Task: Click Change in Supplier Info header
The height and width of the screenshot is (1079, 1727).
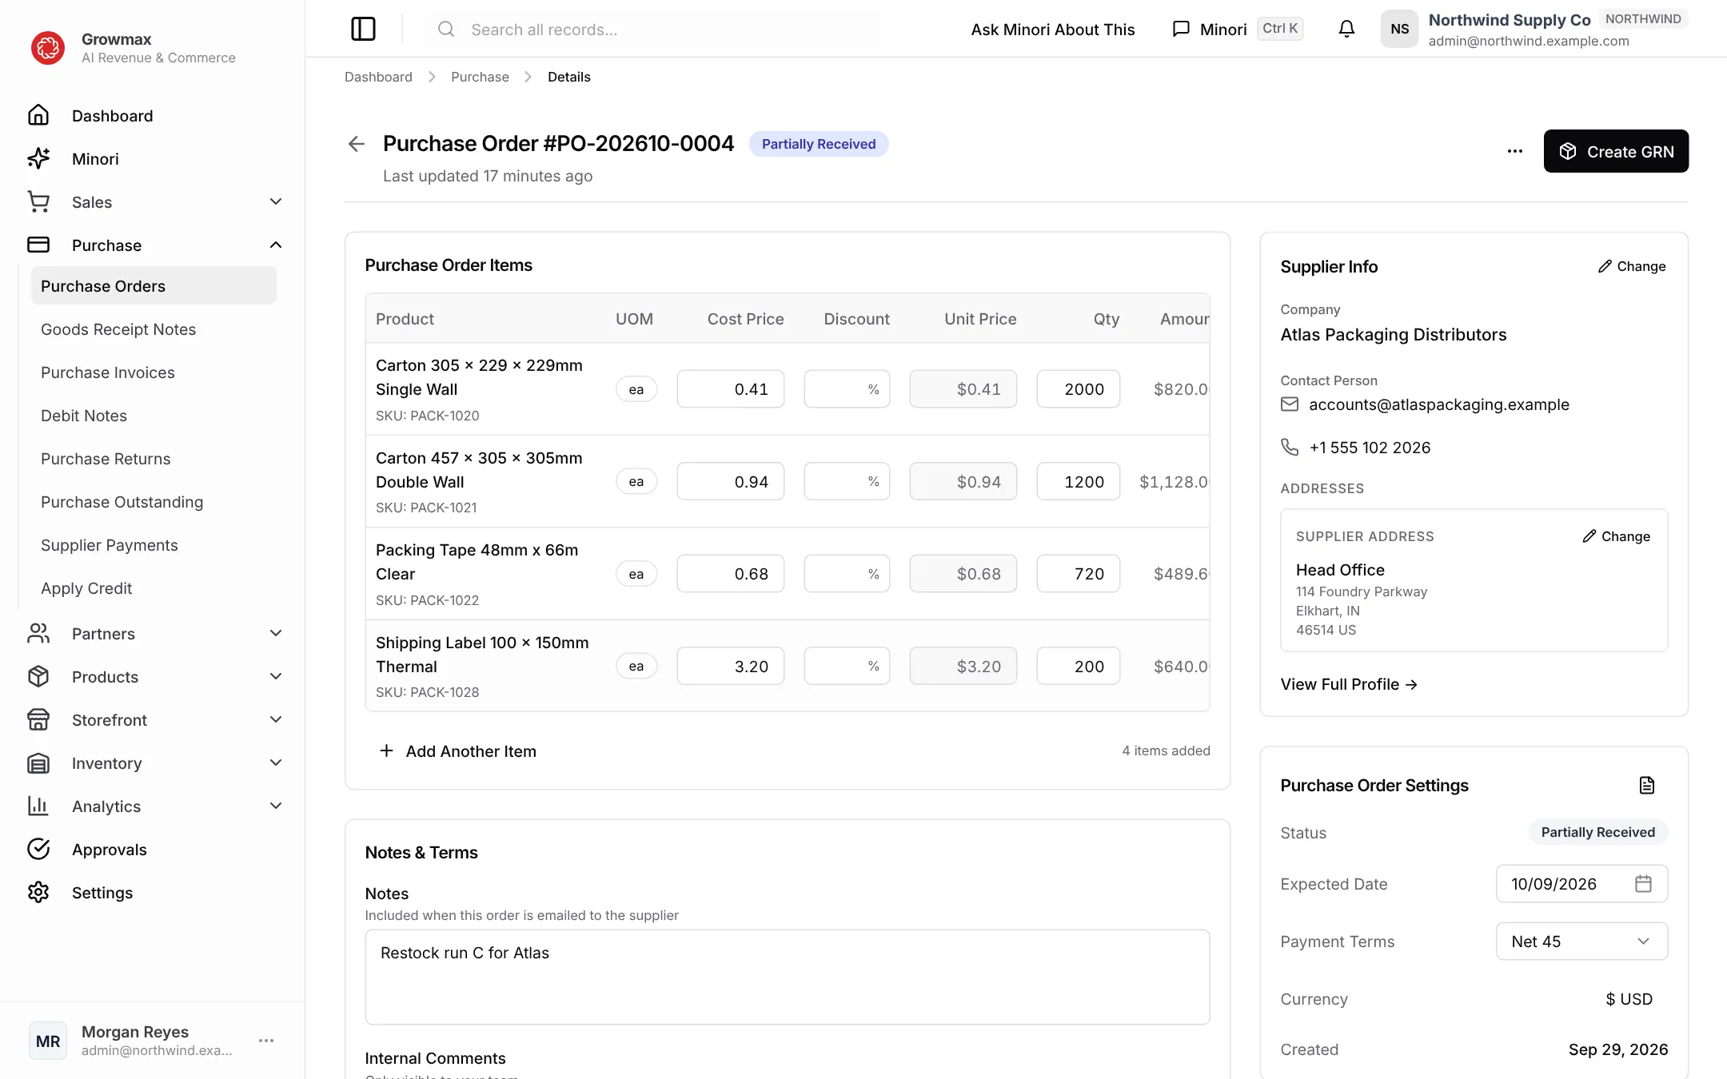Action: tap(1632, 266)
